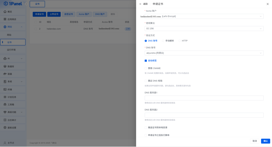Check the 跳过 DNS 校验 checkbox
Screen dimensions: 272x147
click(x=146, y=81)
